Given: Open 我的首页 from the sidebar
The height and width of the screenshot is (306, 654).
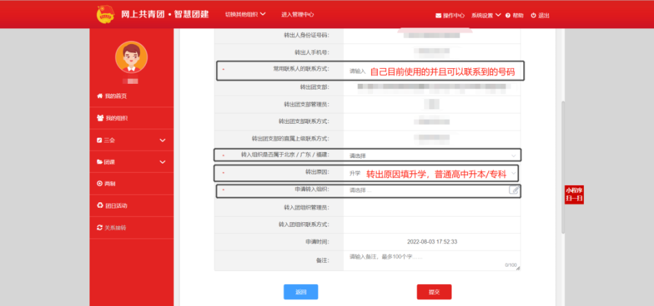Looking at the screenshot, I should (x=116, y=96).
